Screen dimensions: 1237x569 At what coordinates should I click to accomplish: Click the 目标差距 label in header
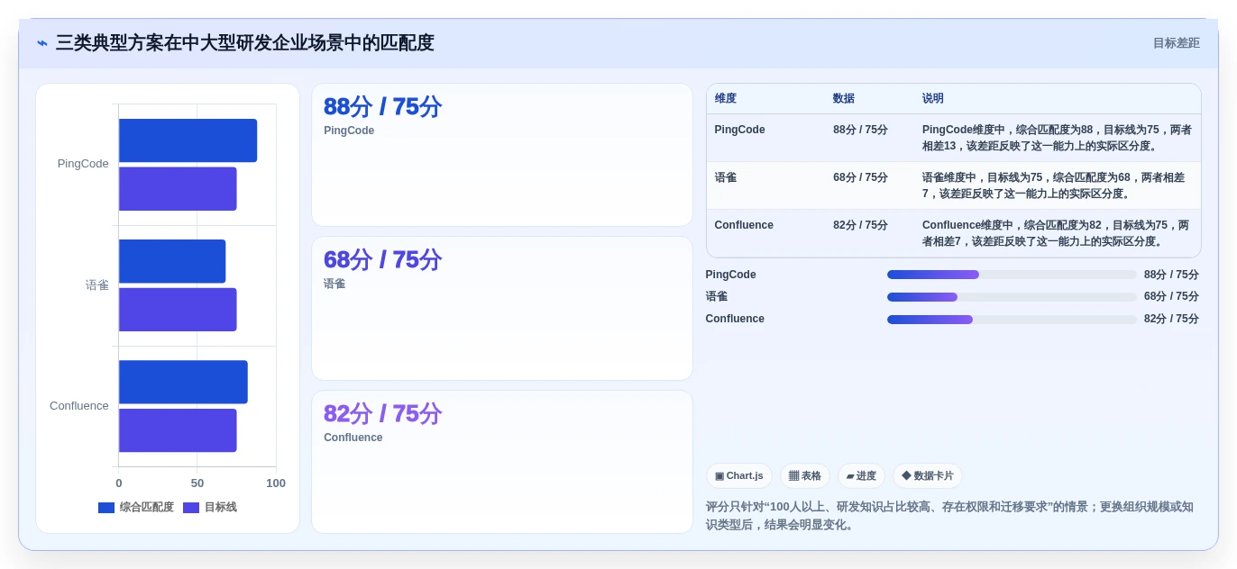tap(1176, 43)
